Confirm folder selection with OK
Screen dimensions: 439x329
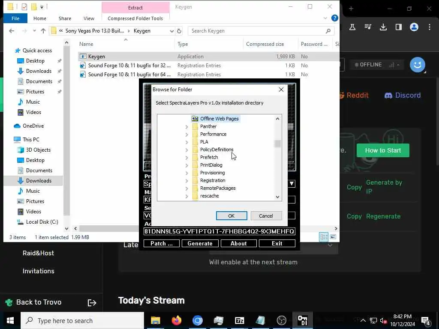click(x=231, y=216)
